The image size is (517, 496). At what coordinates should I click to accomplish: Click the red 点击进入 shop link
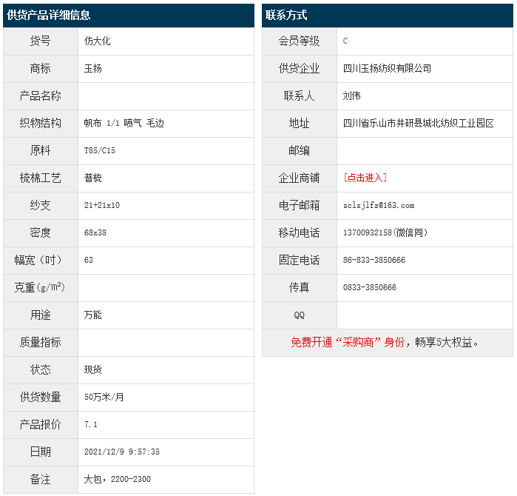[x=365, y=178]
